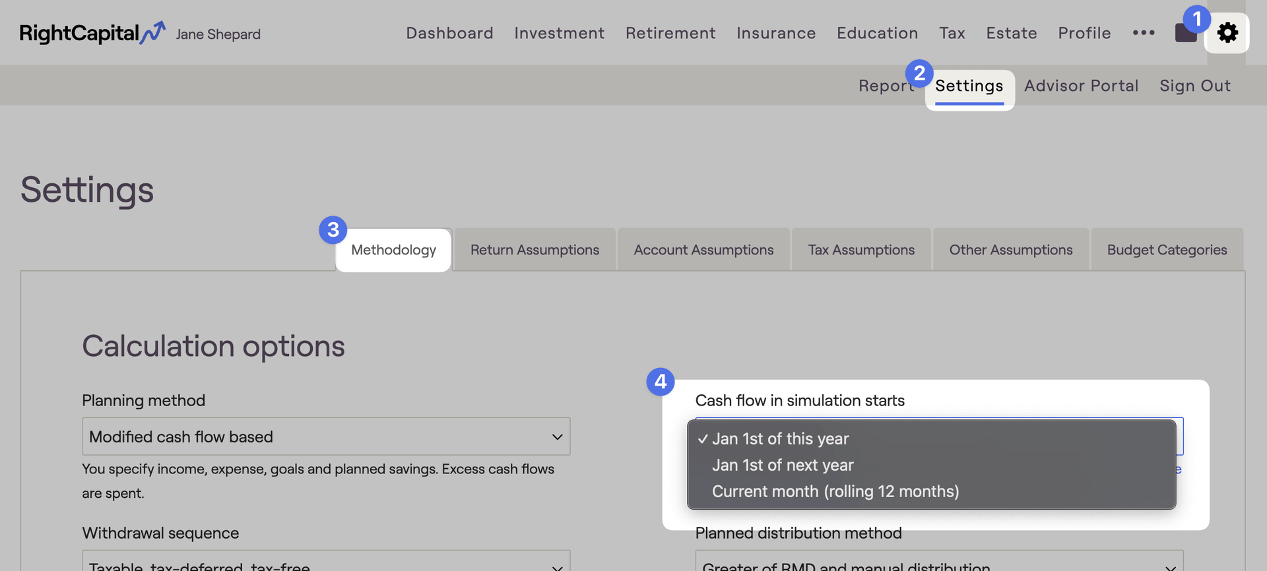The width and height of the screenshot is (1267, 571).
Task: Open the settings gear icon
Action: [1227, 33]
